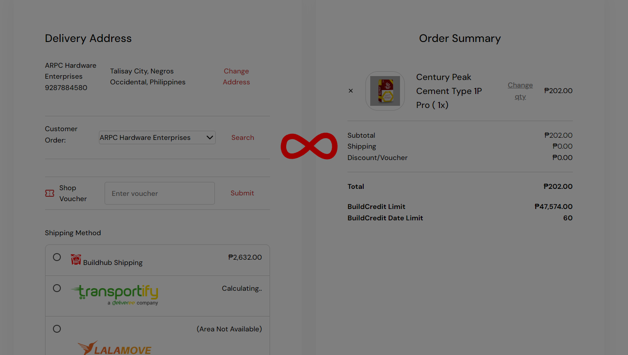Image resolution: width=628 pixels, height=355 pixels.
Task: Select the Lalamove shipping radio button
Action: pyautogui.click(x=57, y=329)
